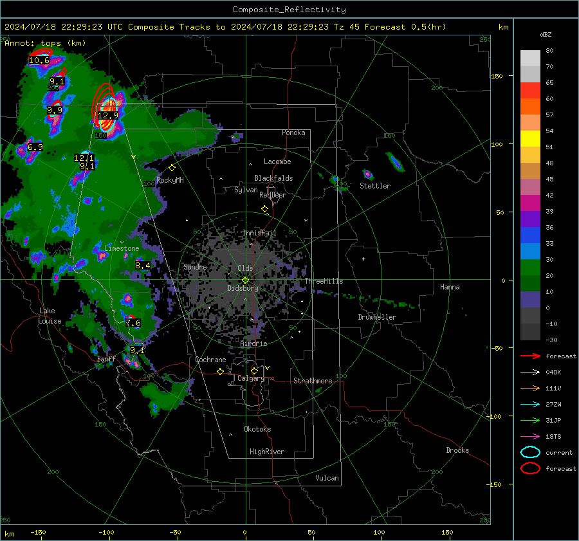The height and width of the screenshot is (541, 579).
Task: Click the Lake Louise label
Action: pyautogui.click(x=50, y=316)
